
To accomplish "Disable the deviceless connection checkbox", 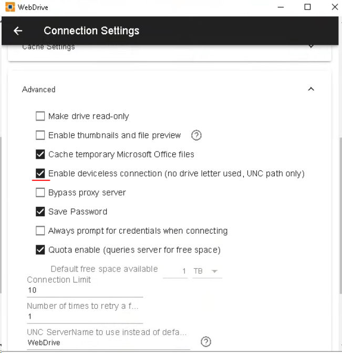I will [x=40, y=173].
